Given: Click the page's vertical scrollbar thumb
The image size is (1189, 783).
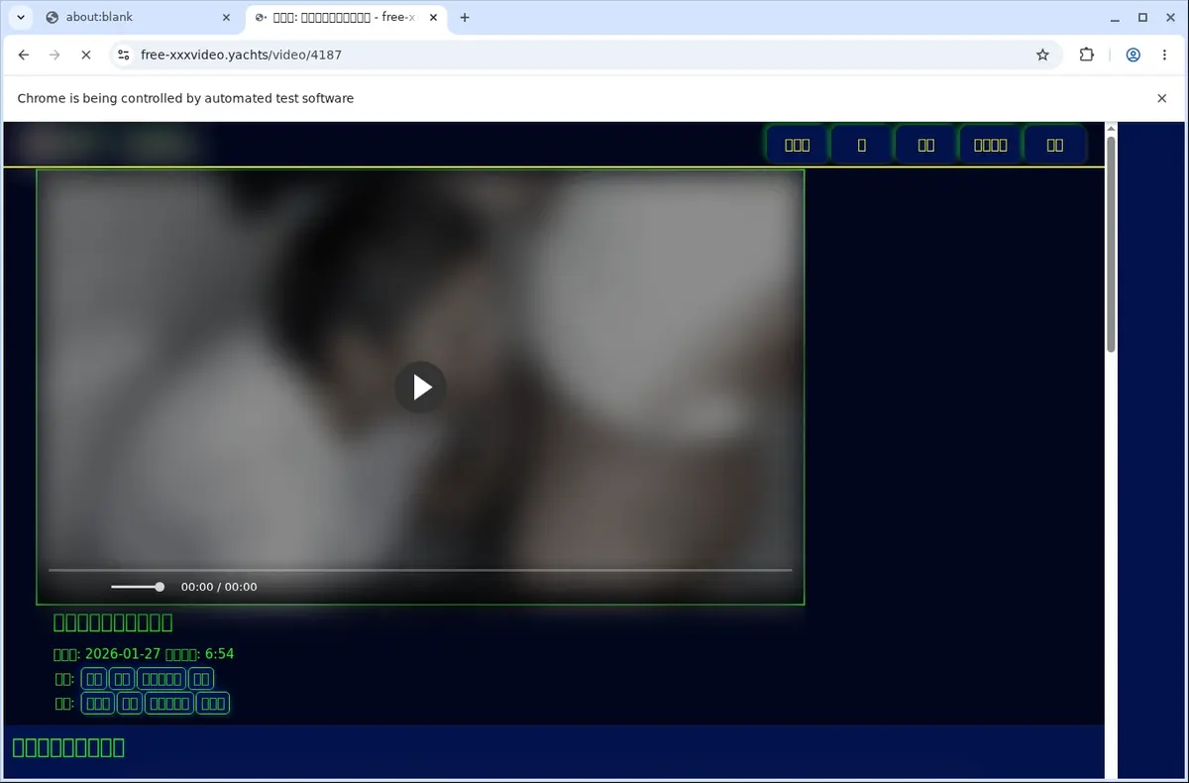Looking at the screenshot, I should (x=1111, y=243).
